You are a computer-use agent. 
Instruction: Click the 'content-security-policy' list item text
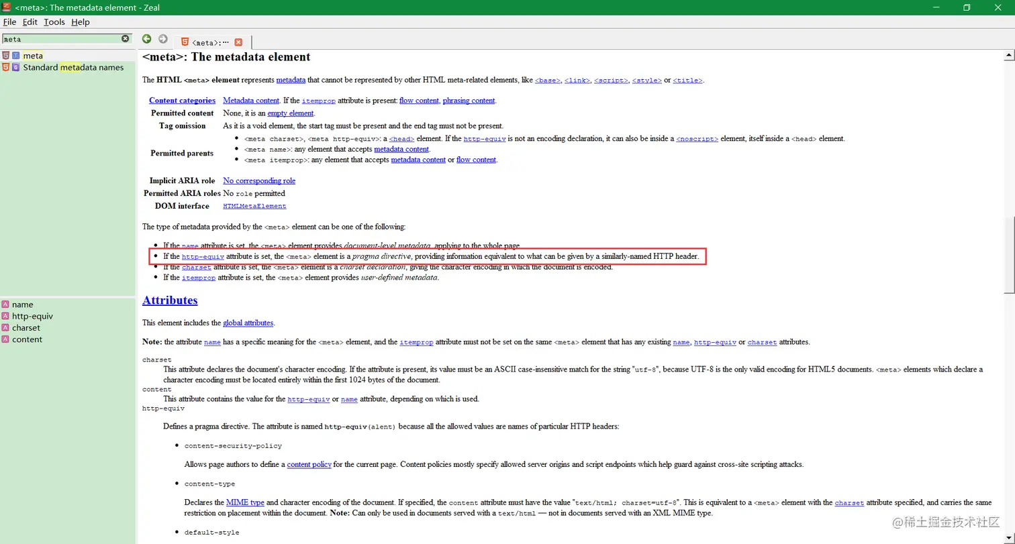point(233,445)
